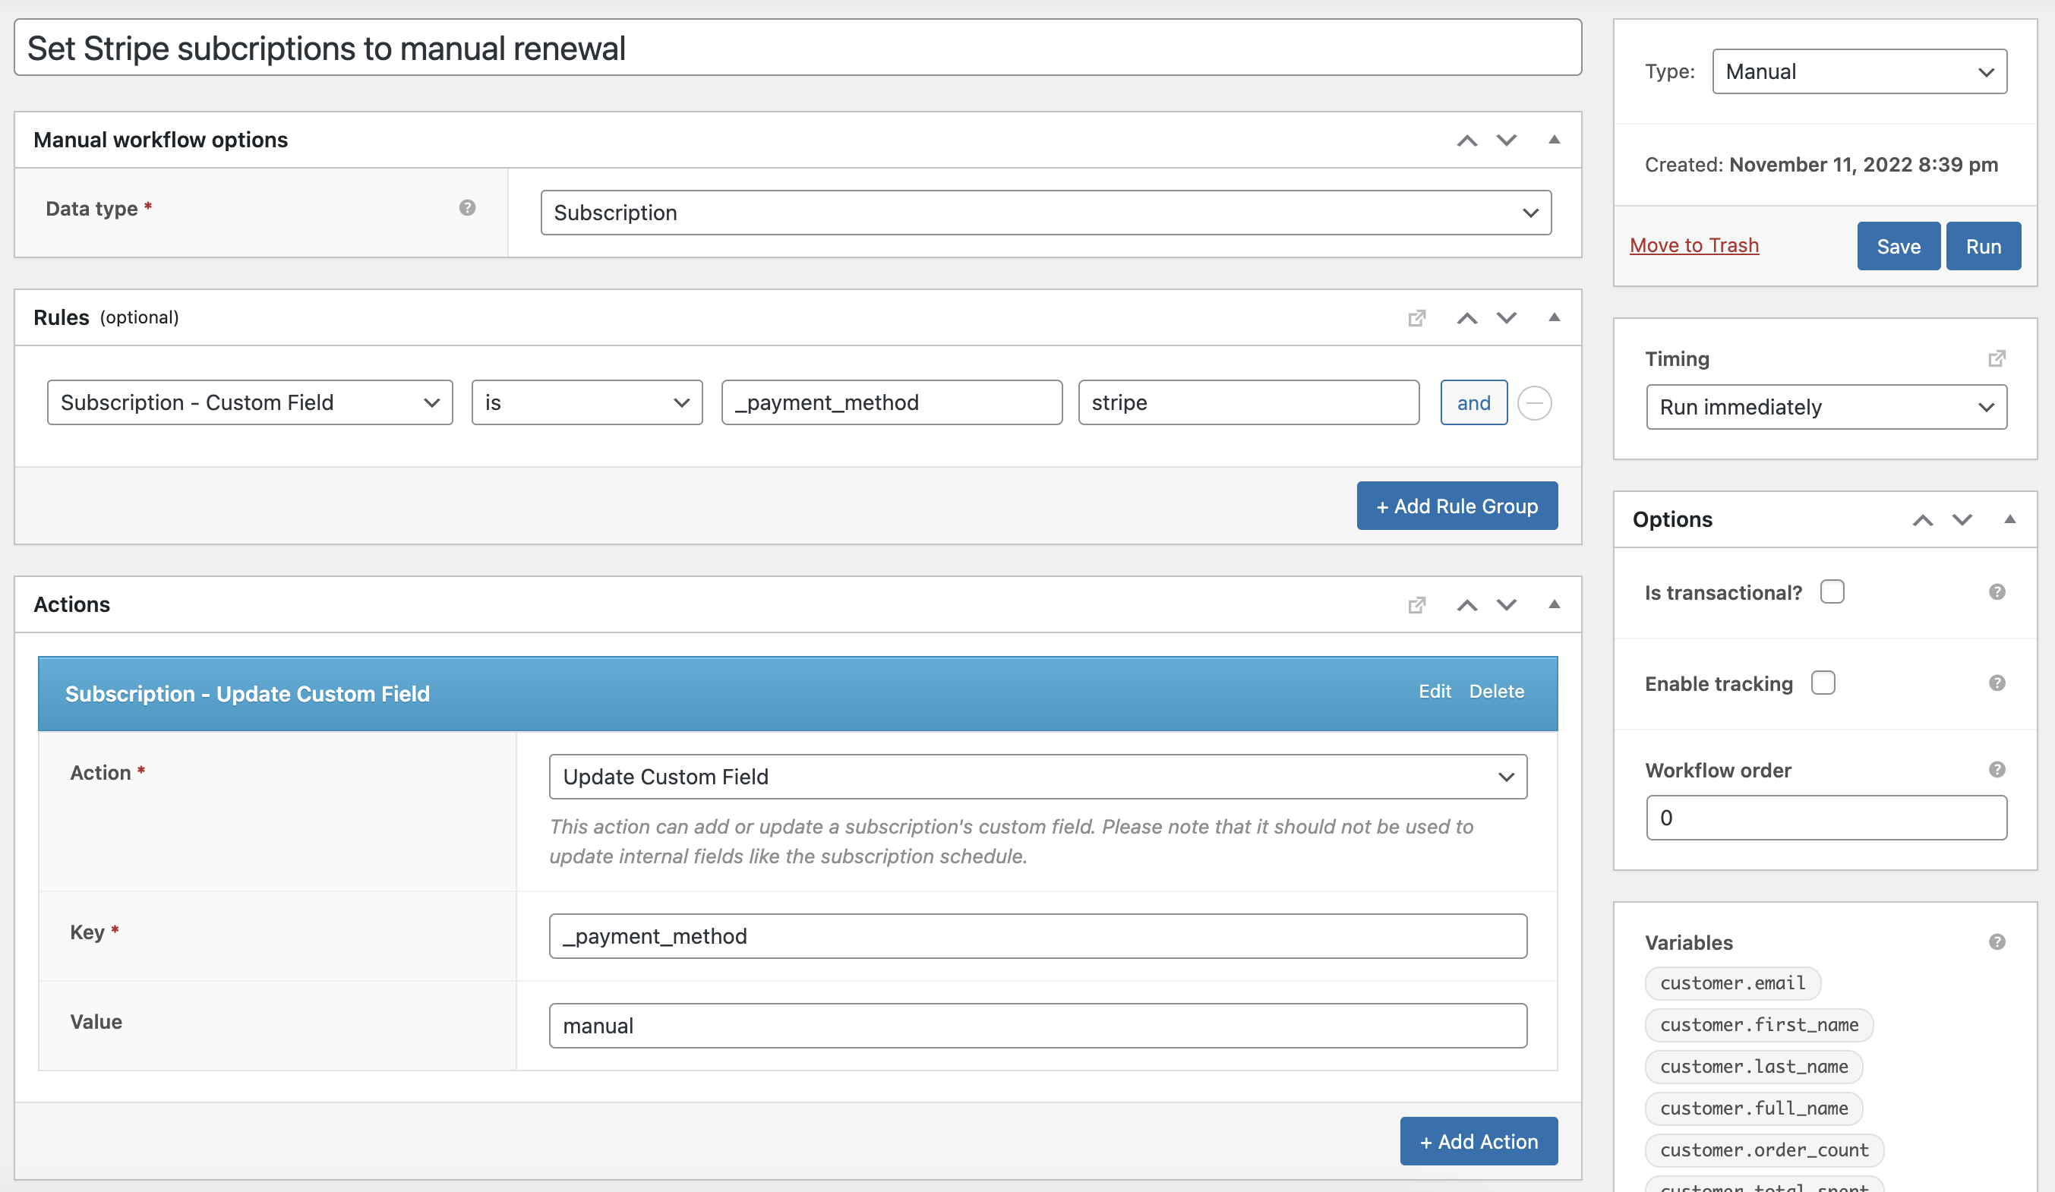Open Actions documentation external link icon

pos(1417,605)
